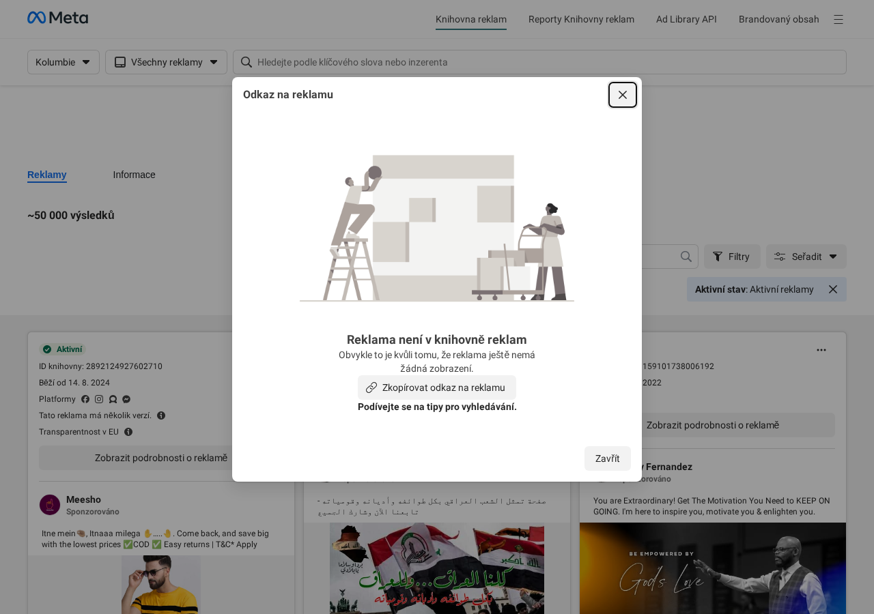Open three-dot menu on the right ad card

pyautogui.click(x=821, y=350)
